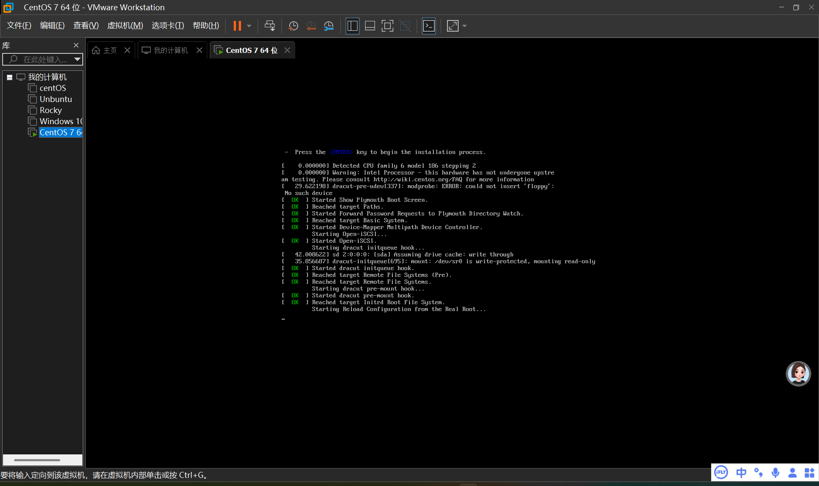Take a snapshot of this virtual machine

point(293,26)
